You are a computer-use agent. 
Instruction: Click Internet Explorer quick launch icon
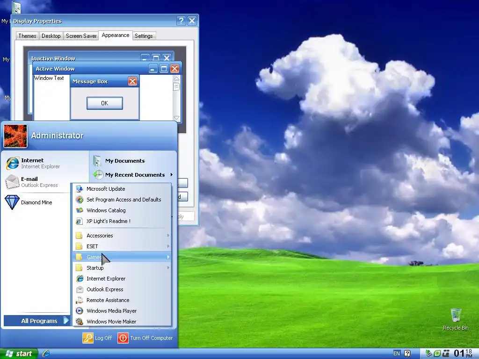pos(46,353)
